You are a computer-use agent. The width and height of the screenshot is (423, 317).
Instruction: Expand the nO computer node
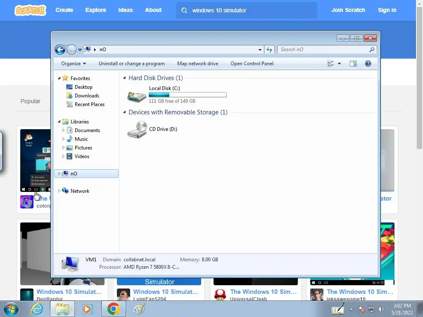(59, 174)
